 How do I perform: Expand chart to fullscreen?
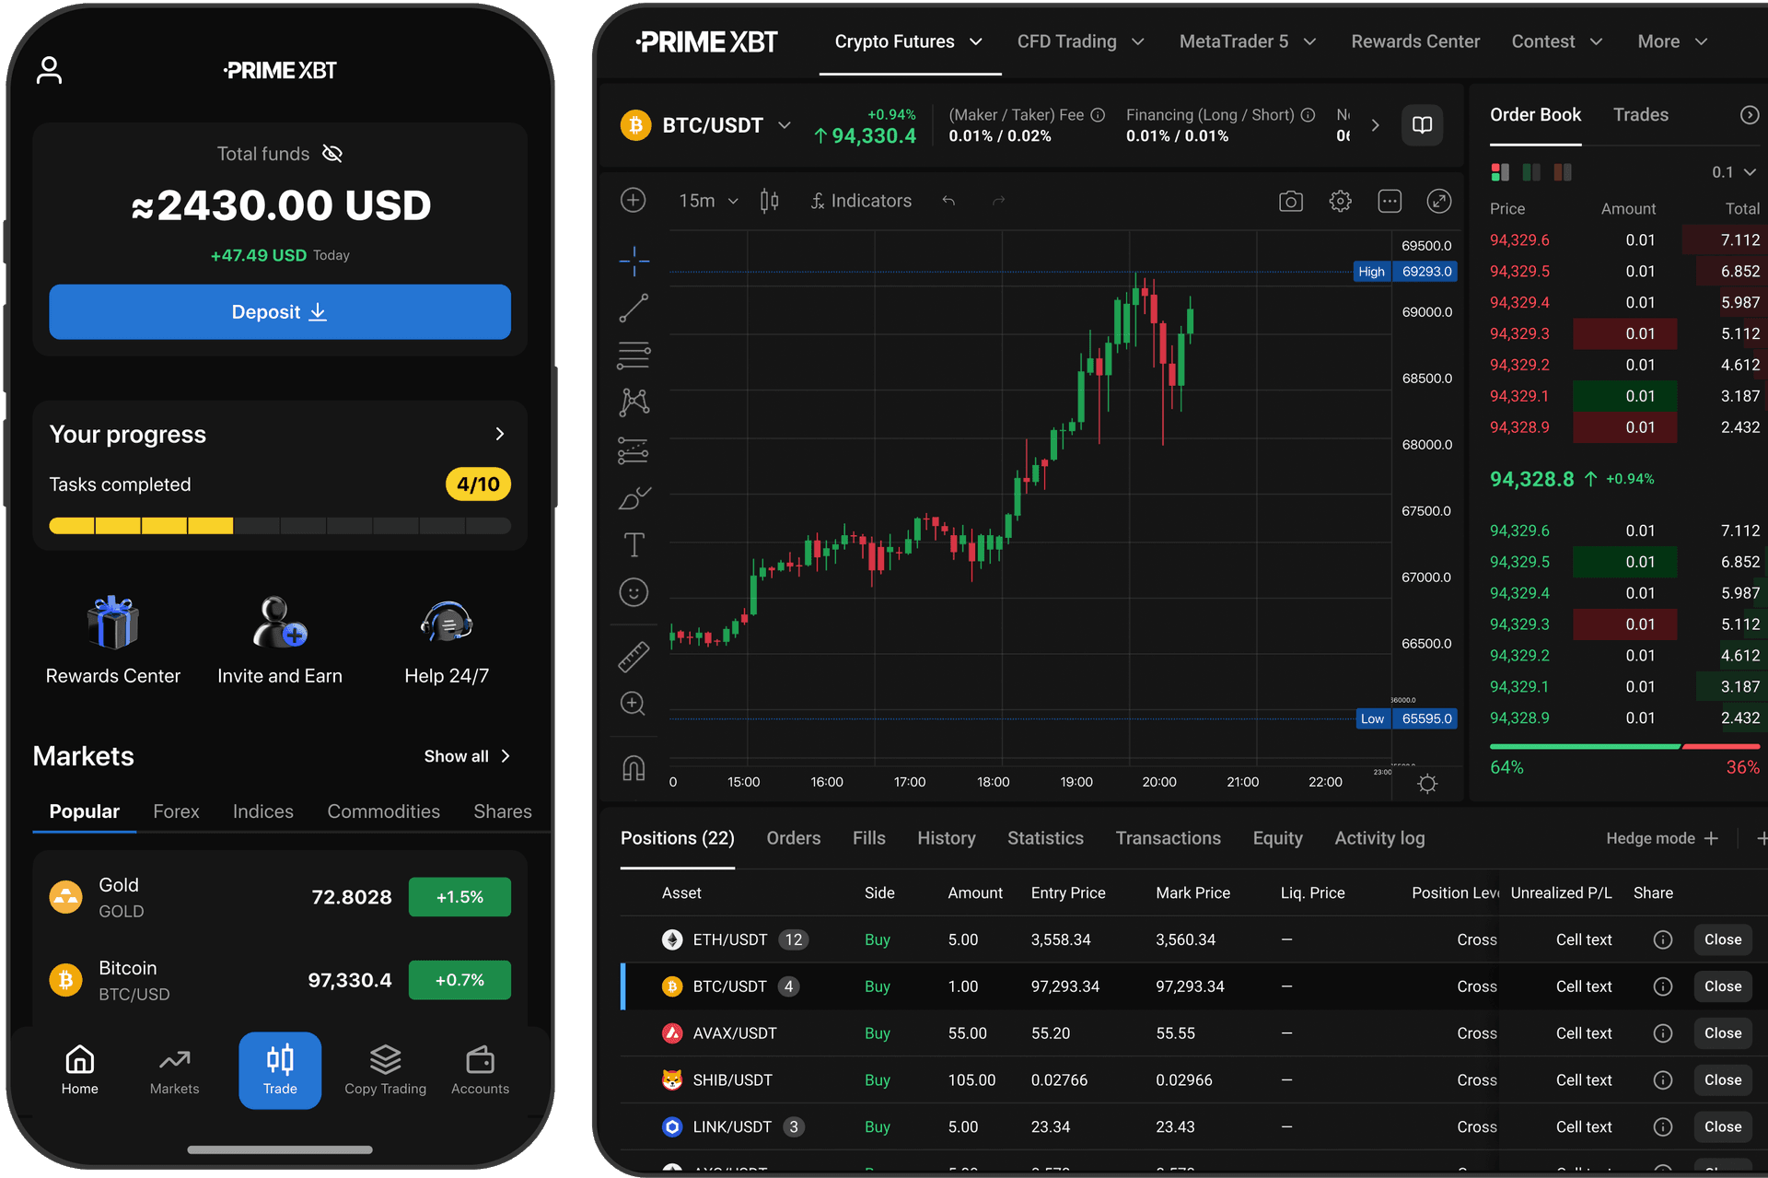1439,201
